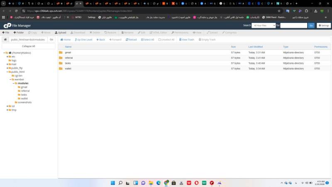Screen dimensions: 332x187
Task: Create a new file with + File
Action: pos(6,32)
